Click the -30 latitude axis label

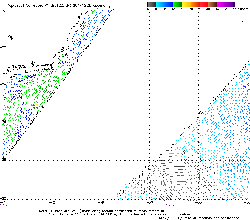point(3,198)
